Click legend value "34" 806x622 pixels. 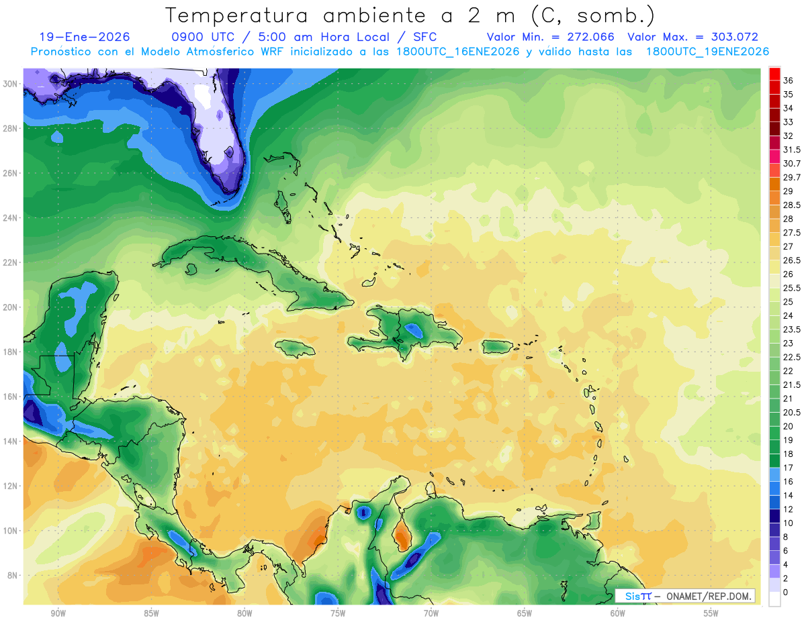(788, 108)
